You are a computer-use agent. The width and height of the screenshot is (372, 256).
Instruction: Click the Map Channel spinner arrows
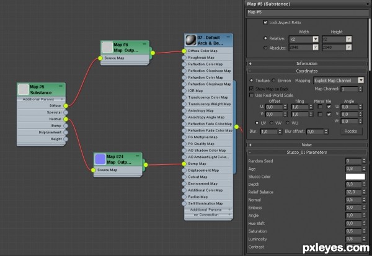[x=360, y=89]
